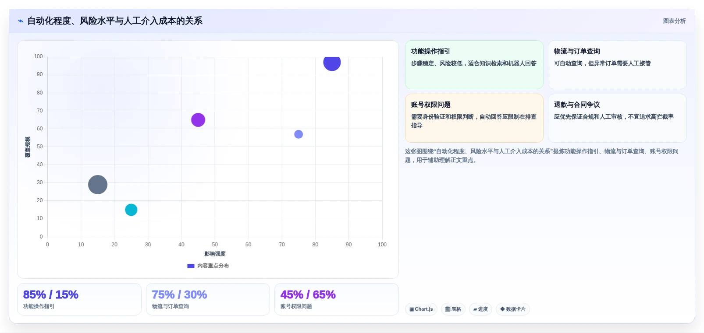Click the 应优先保证合规和人工审核 description text
Viewport: 704px width, 333px height.
614,117
